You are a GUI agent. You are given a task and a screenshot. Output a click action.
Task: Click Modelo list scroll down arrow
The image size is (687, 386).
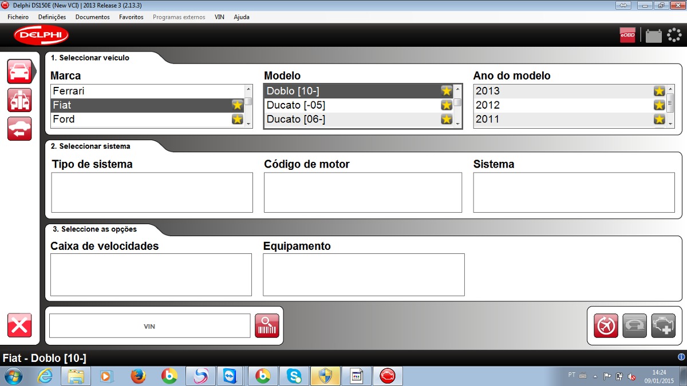tap(457, 123)
